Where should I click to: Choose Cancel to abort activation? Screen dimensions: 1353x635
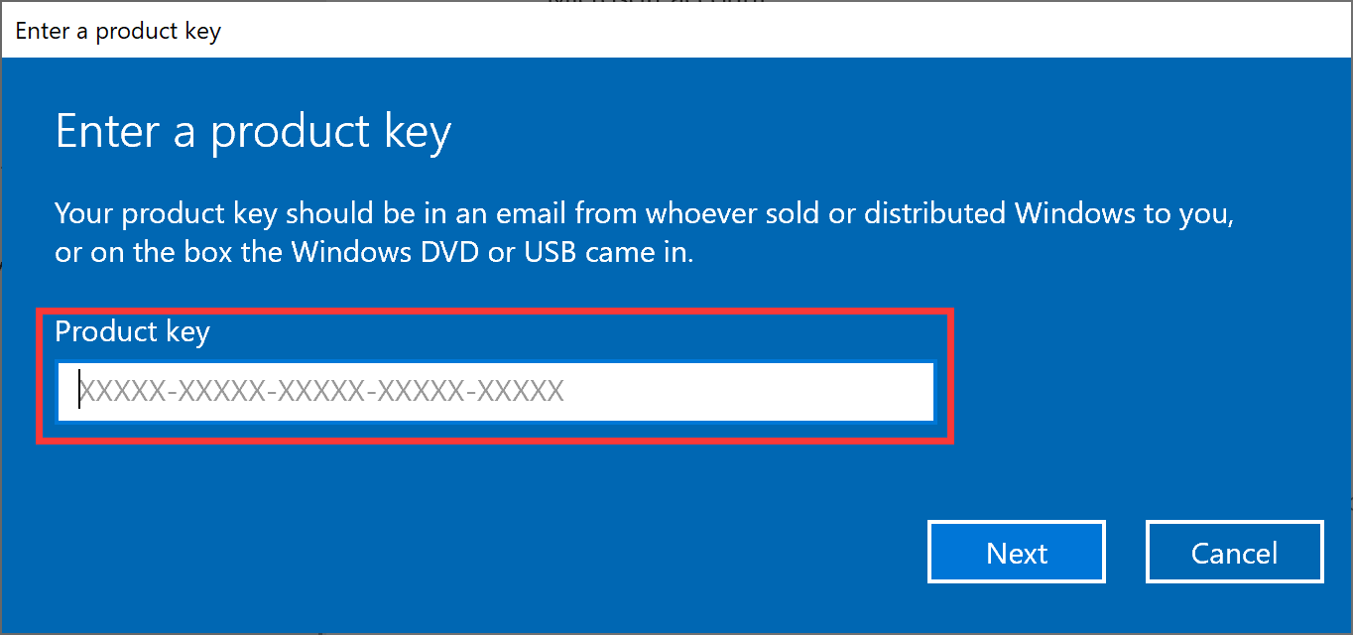(x=1234, y=552)
